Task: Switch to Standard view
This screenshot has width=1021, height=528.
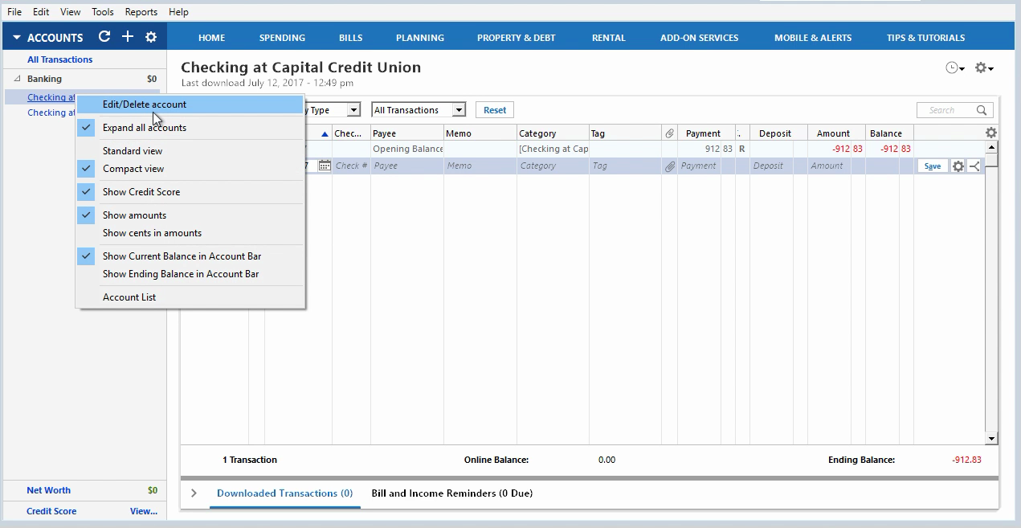Action: click(190, 151)
